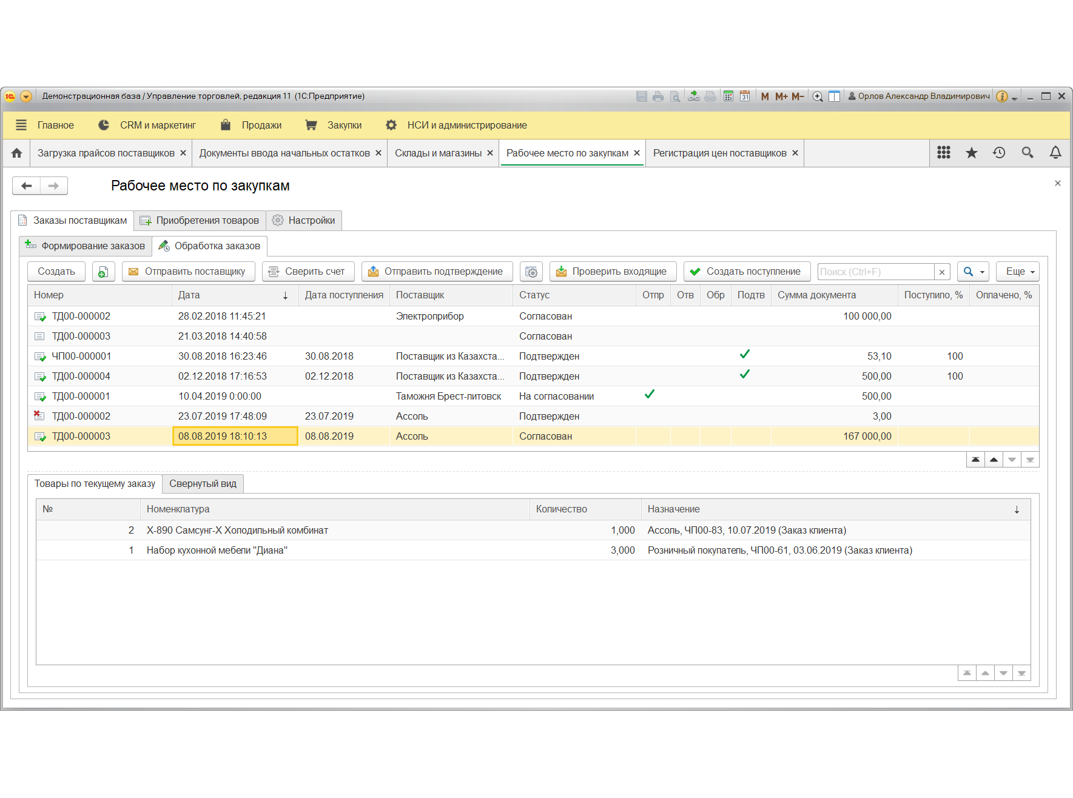Open the Calculator icon in title bar

[x=728, y=96]
